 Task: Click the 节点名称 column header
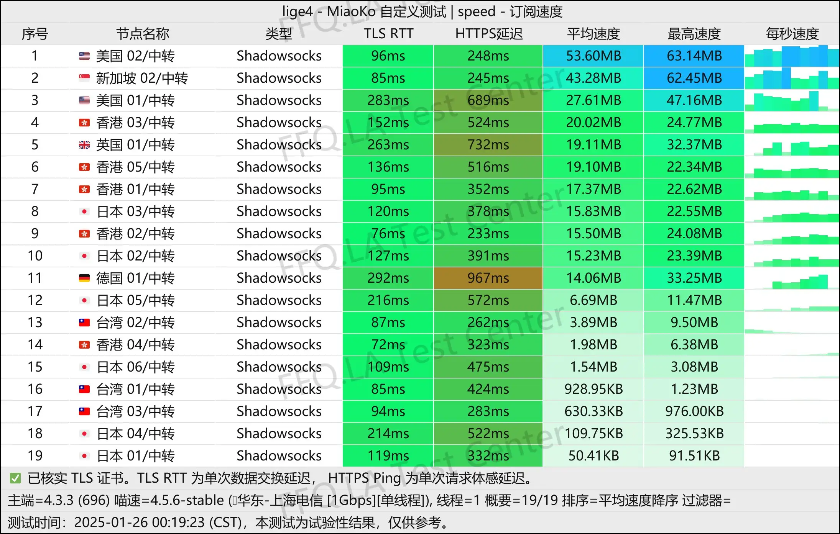click(142, 34)
